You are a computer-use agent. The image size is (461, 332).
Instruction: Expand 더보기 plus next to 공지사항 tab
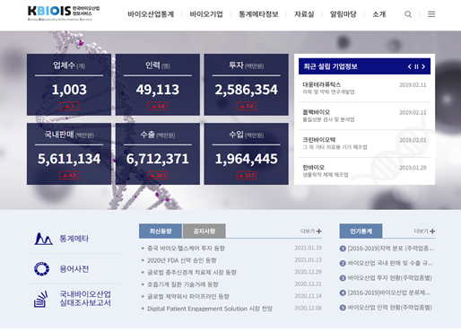[x=319, y=232]
